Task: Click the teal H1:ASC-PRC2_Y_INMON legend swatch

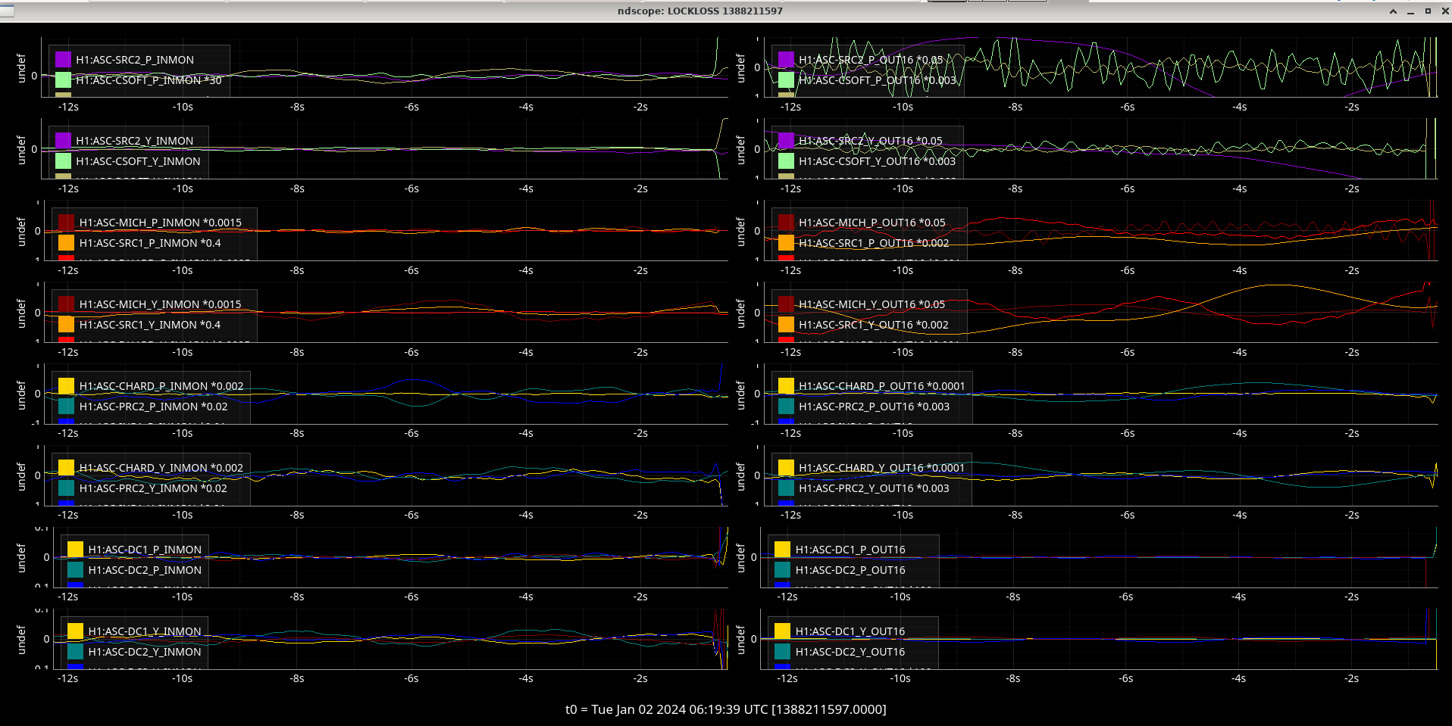Action: click(67, 488)
